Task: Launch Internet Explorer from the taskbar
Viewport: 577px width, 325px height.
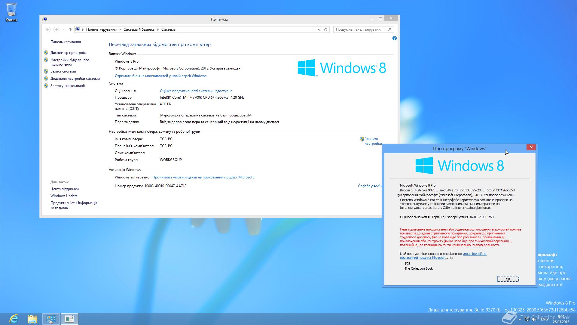Action: (14, 319)
